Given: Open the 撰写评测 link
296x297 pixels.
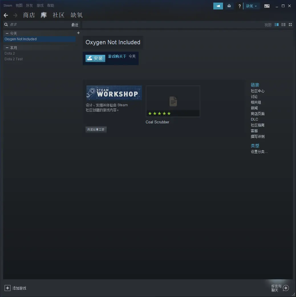Looking at the screenshot, I should [x=258, y=137].
